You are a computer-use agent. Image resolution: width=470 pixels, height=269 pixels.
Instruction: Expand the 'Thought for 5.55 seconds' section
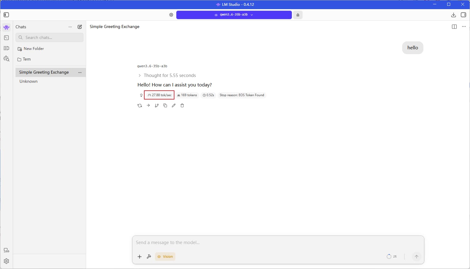167,75
